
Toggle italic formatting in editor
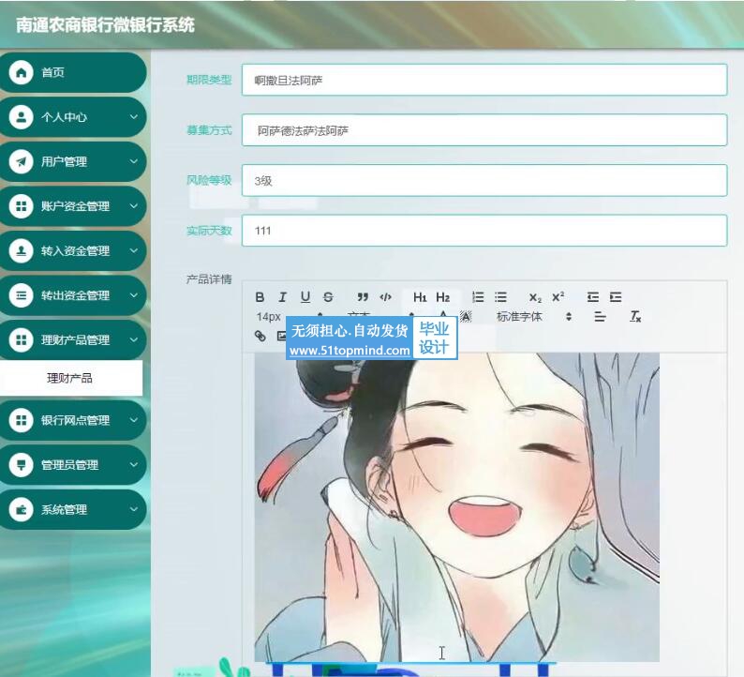[282, 297]
